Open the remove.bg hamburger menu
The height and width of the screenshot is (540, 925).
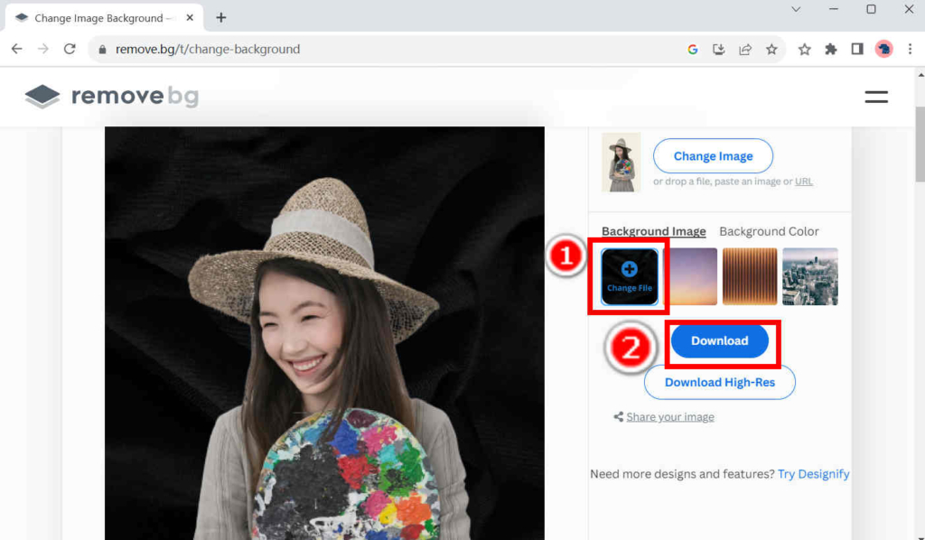click(x=875, y=97)
